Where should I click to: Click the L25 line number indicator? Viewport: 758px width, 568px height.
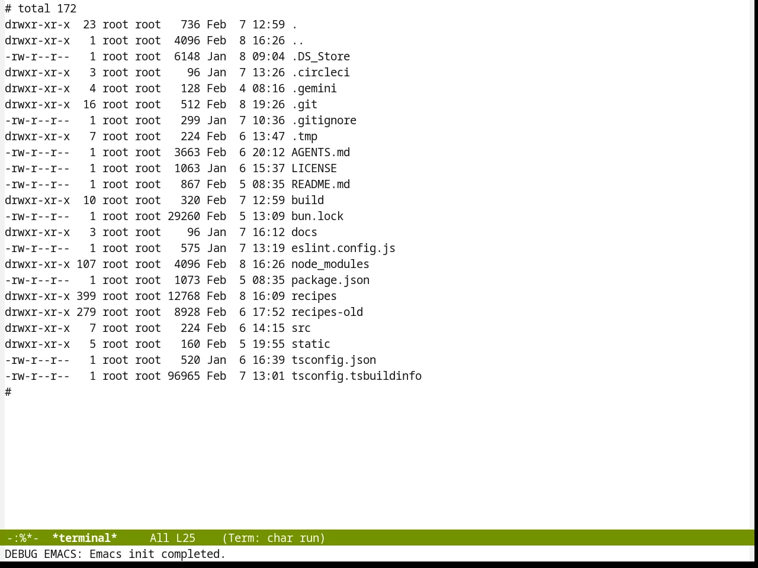pos(185,538)
